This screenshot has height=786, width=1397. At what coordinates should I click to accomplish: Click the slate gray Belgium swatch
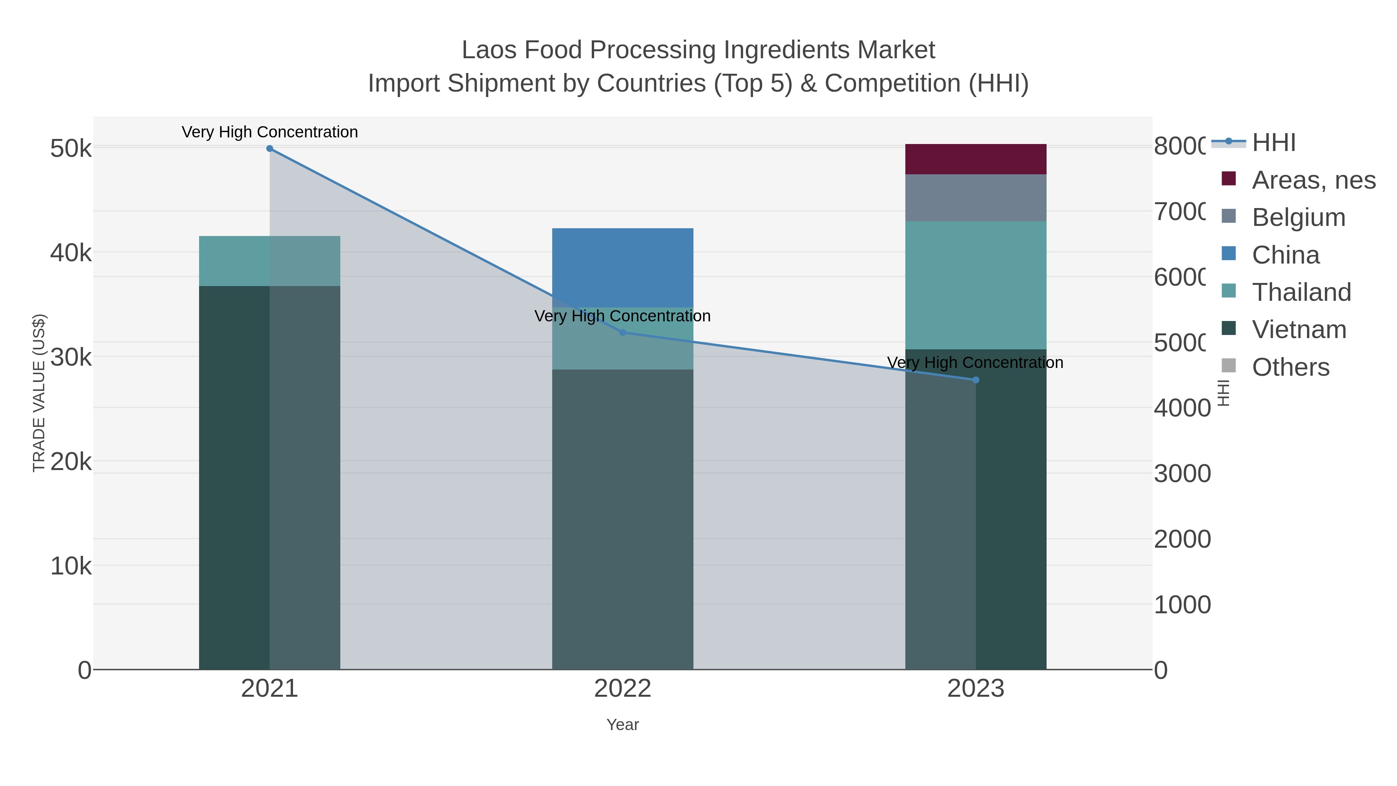click(x=1228, y=216)
